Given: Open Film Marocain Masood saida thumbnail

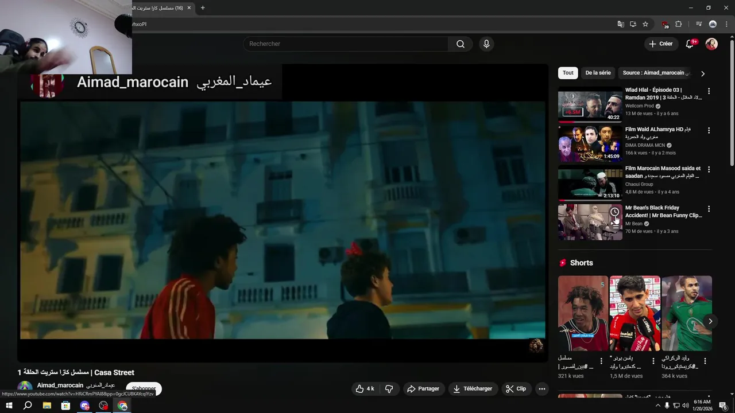Looking at the screenshot, I should 590,182.
